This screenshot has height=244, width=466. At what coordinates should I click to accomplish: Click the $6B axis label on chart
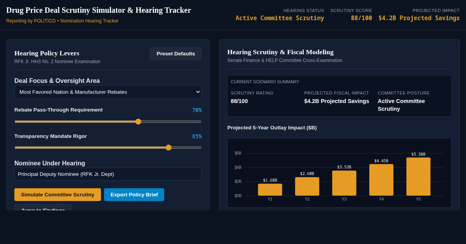click(x=238, y=153)
